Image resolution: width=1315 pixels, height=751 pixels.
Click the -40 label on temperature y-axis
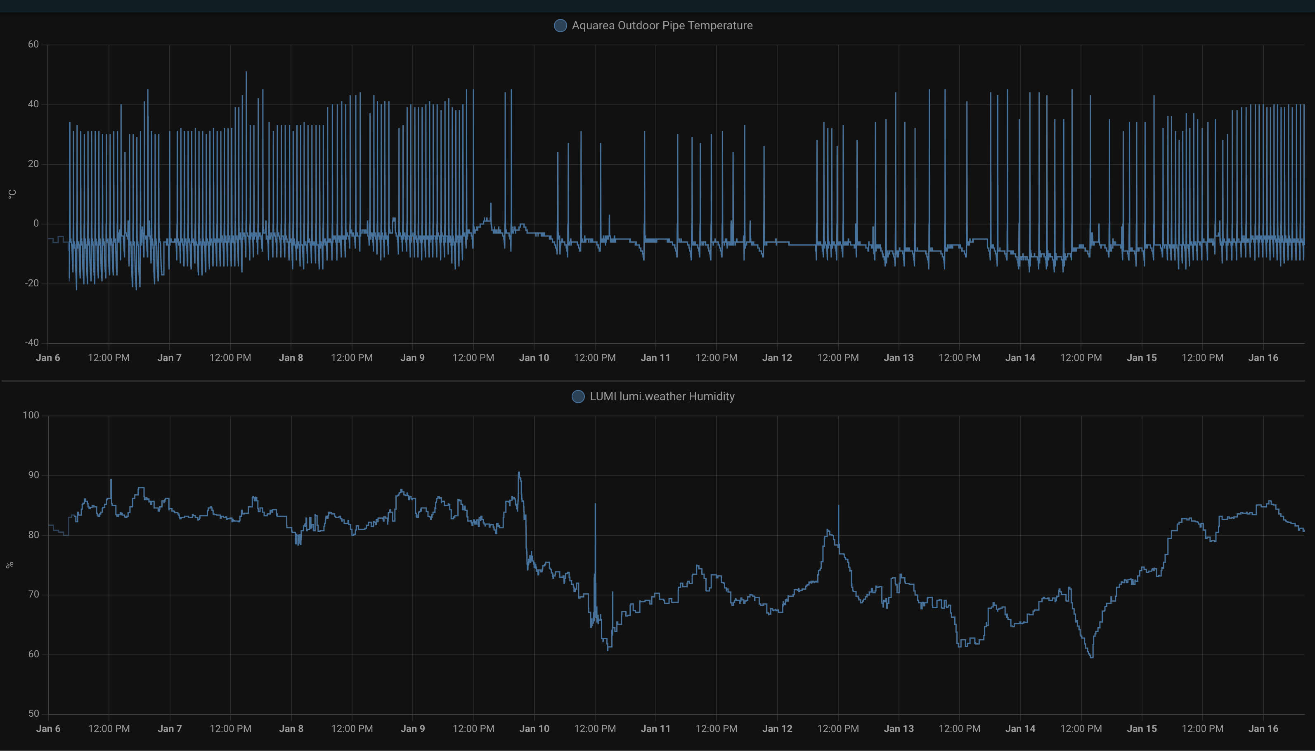pyautogui.click(x=32, y=343)
